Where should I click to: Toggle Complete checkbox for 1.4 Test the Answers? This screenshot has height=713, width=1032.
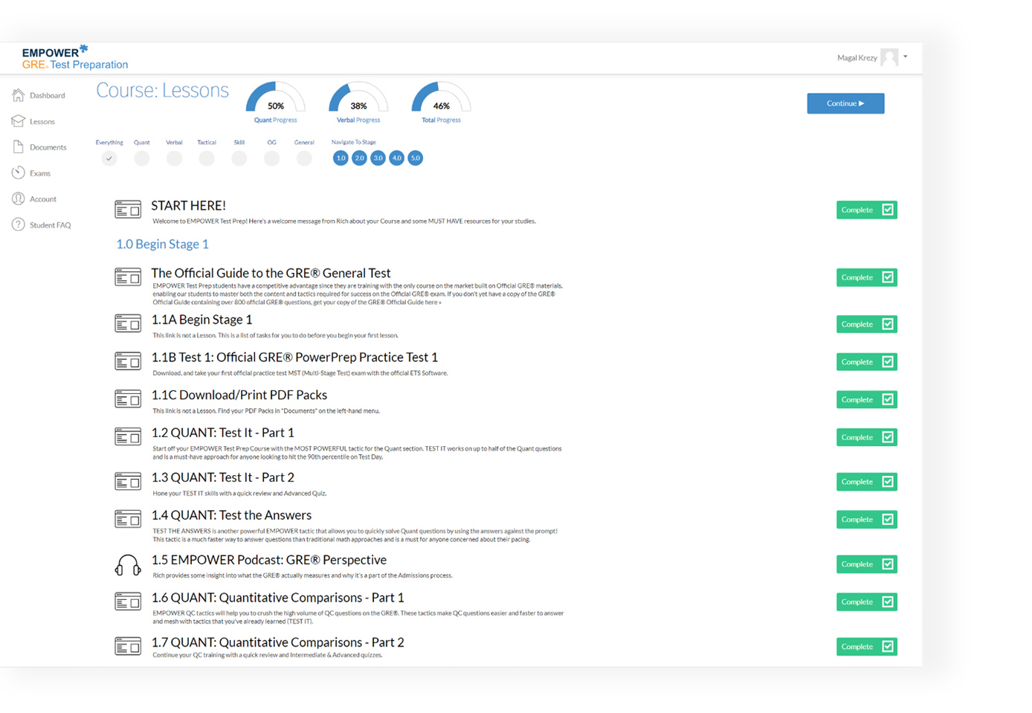888,520
